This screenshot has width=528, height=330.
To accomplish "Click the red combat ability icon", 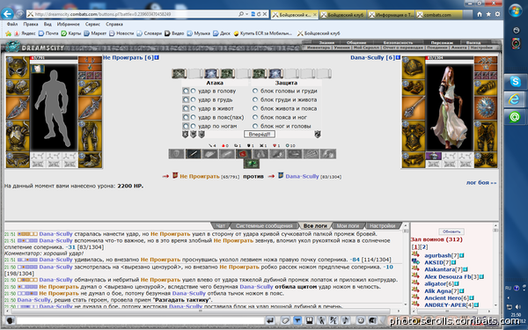I will (x=244, y=154).
